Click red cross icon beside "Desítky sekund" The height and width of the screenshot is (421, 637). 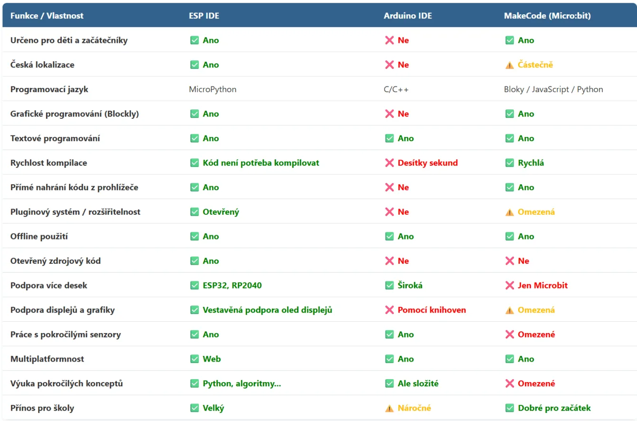click(x=389, y=163)
